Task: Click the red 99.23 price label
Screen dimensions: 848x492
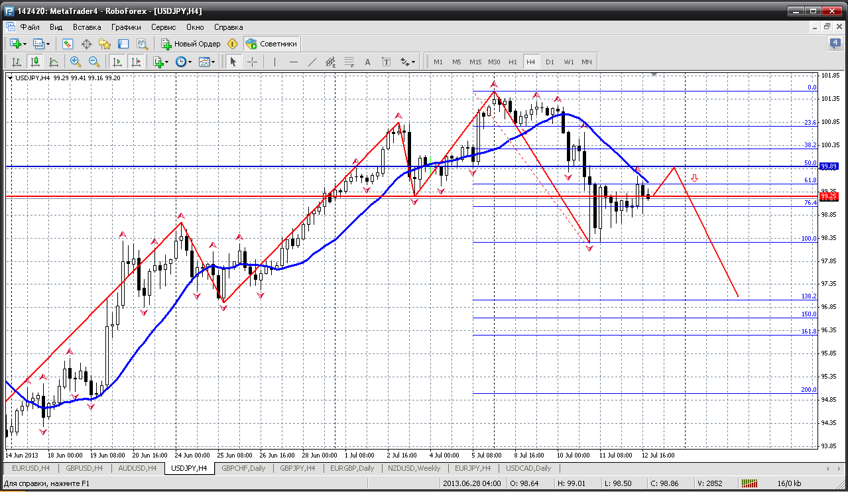Action: click(827, 196)
